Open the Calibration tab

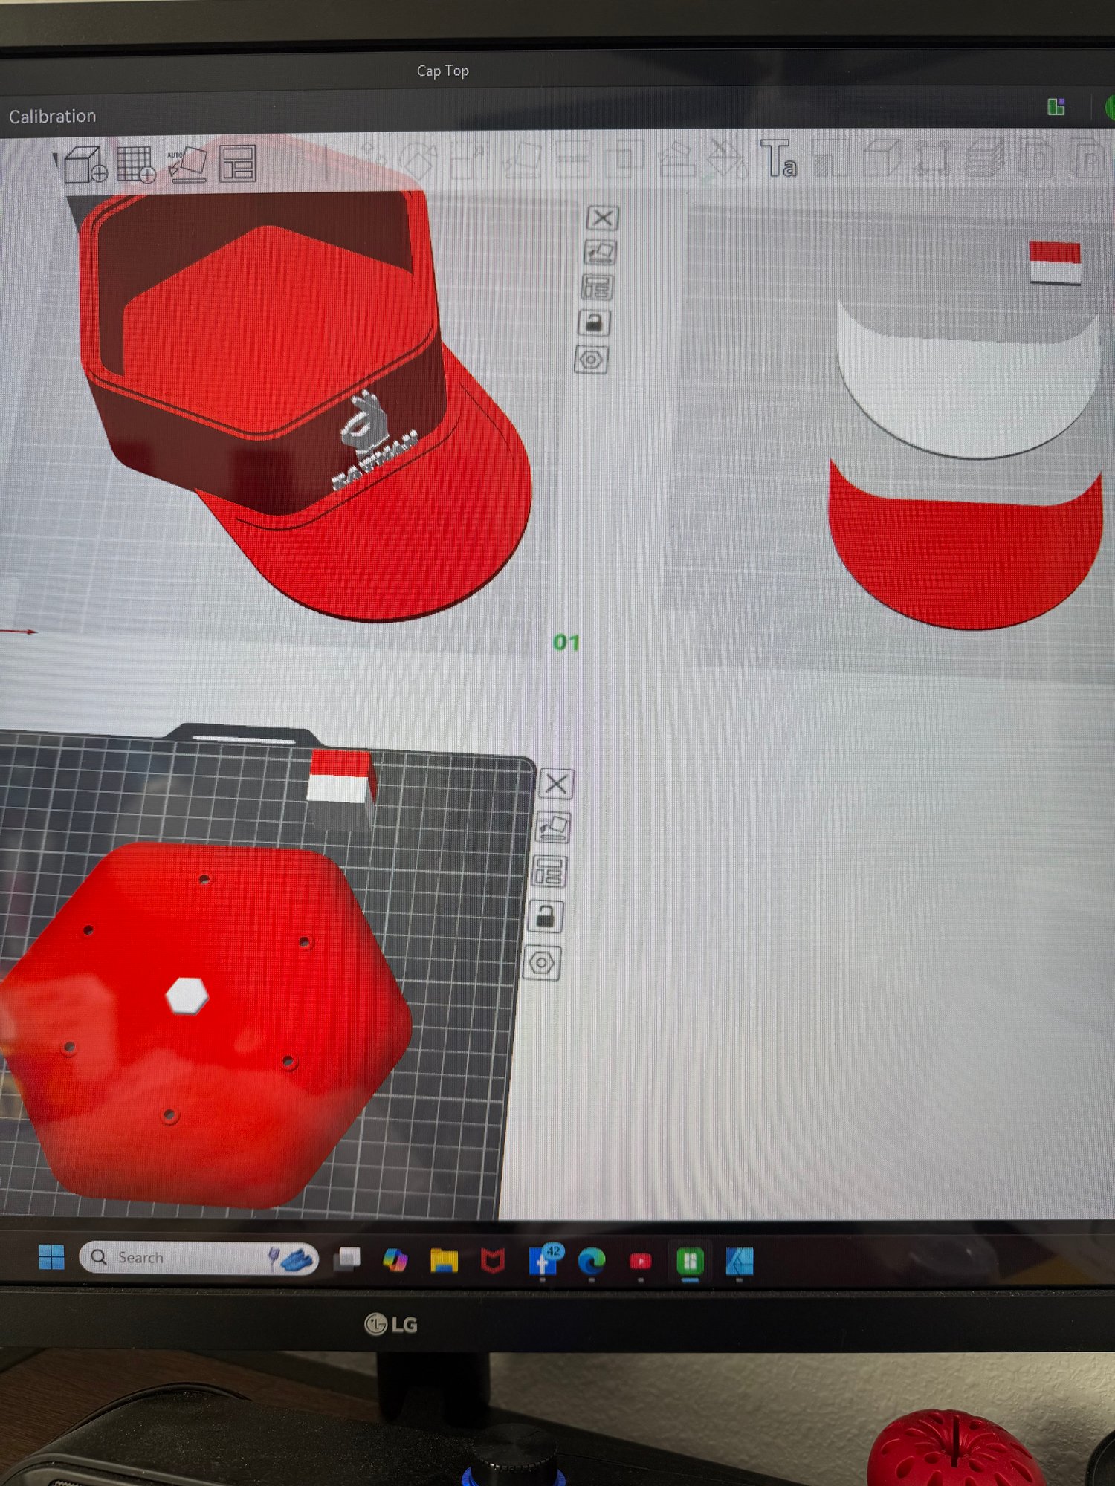click(x=53, y=117)
